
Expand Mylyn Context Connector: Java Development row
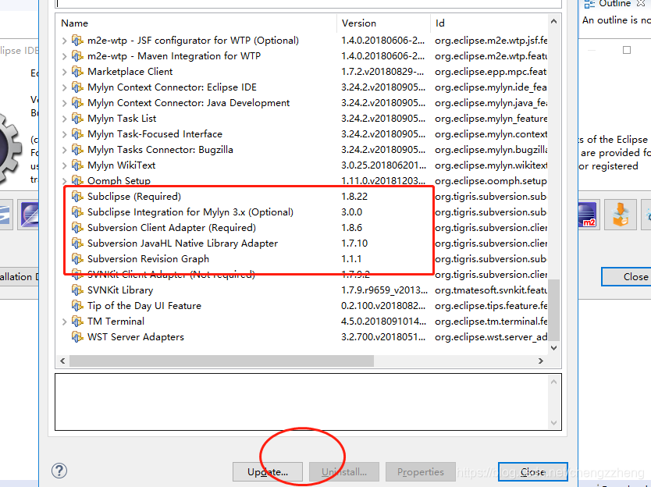coord(64,103)
